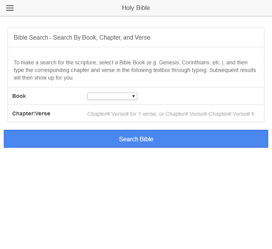Click the Chapter:Verse field label
The height and width of the screenshot is (249, 272).
31,113
